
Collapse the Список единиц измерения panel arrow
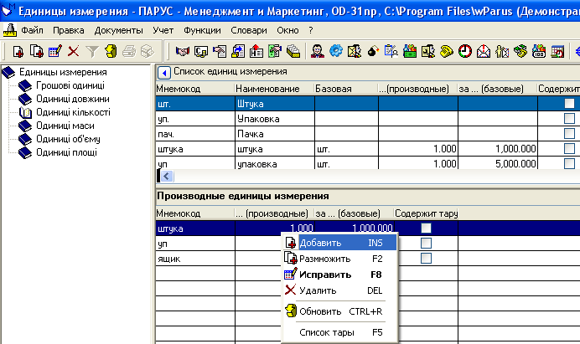(x=164, y=73)
